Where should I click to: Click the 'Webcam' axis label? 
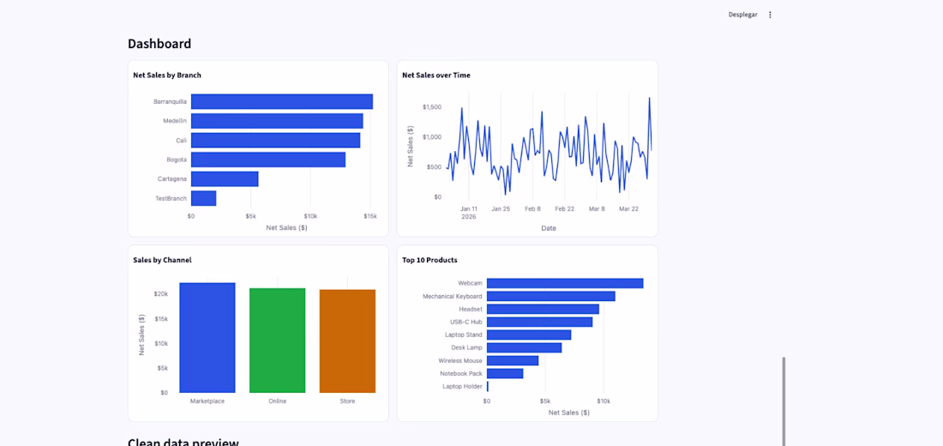[x=471, y=283]
